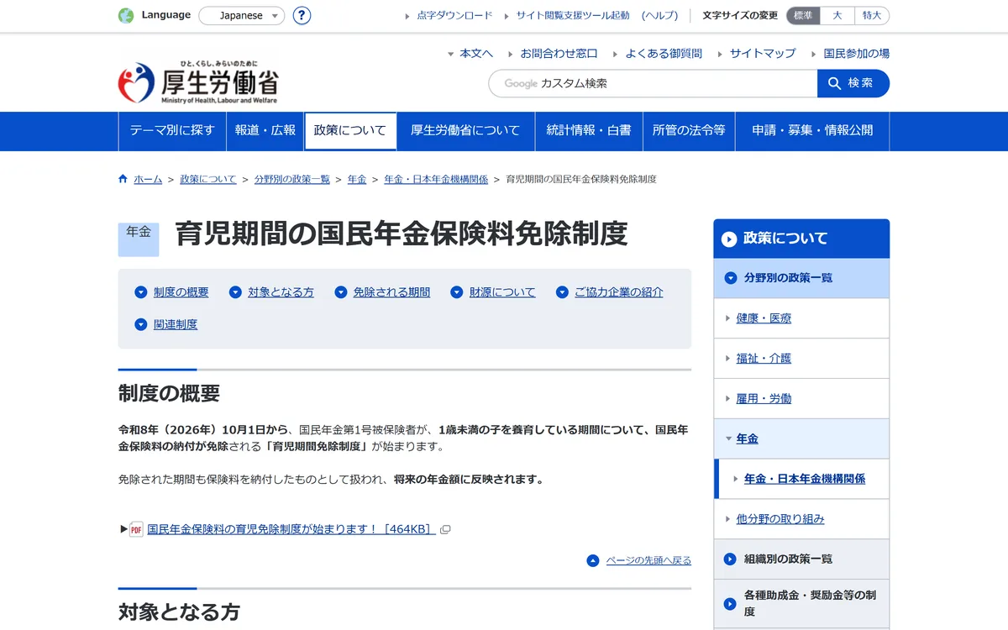
Task: Open 点字ダウンロード link
Action: tap(454, 15)
